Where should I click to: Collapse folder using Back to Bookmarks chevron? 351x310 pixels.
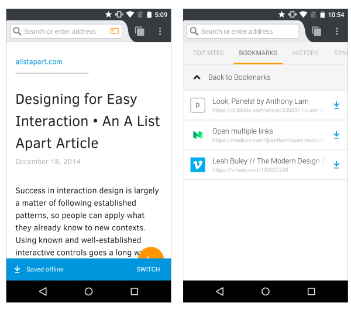(x=197, y=77)
